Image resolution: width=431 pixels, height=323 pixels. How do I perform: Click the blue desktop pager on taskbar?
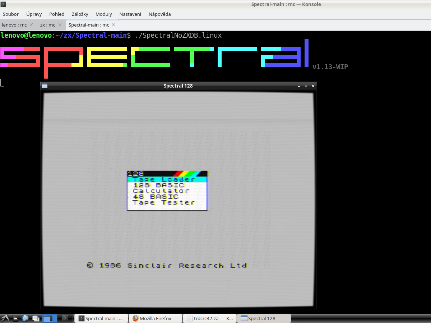[x=50, y=318]
